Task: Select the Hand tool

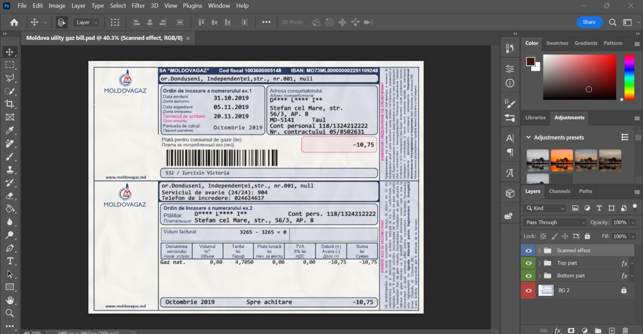Action: click(9, 300)
